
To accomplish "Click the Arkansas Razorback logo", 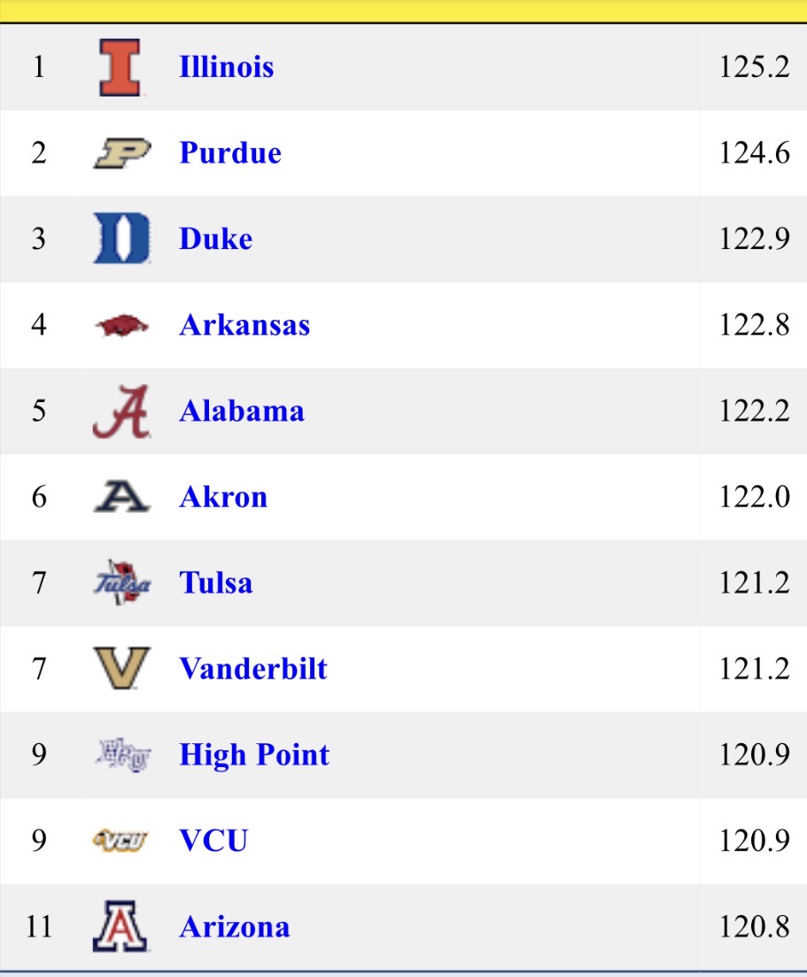I will tap(121, 326).
